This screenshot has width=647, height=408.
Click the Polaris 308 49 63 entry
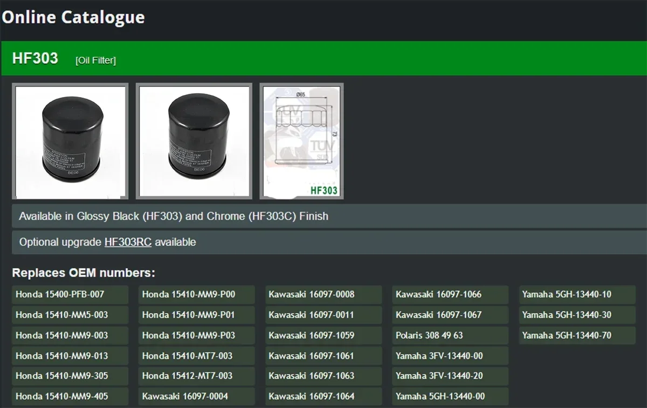(450, 335)
